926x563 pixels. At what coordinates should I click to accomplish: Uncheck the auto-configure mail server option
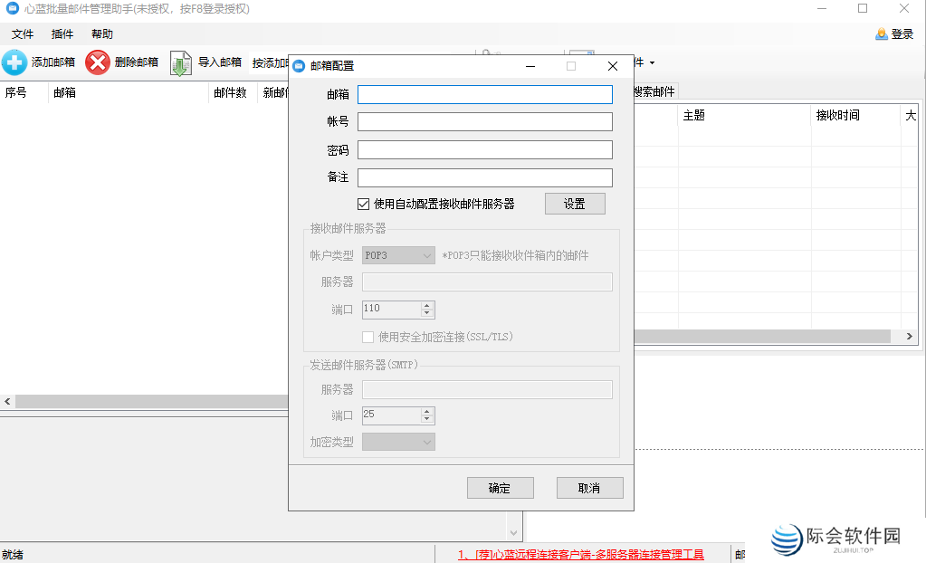(x=362, y=203)
